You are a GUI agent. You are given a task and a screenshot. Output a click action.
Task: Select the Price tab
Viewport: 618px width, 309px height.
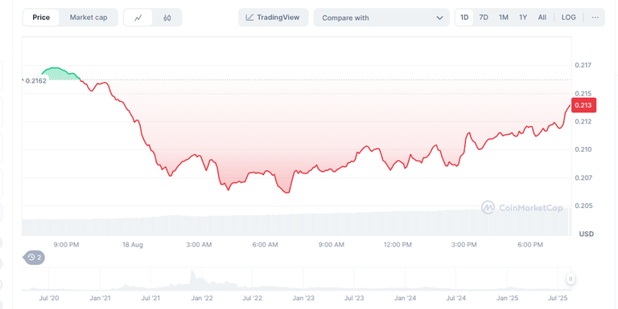pyautogui.click(x=41, y=18)
